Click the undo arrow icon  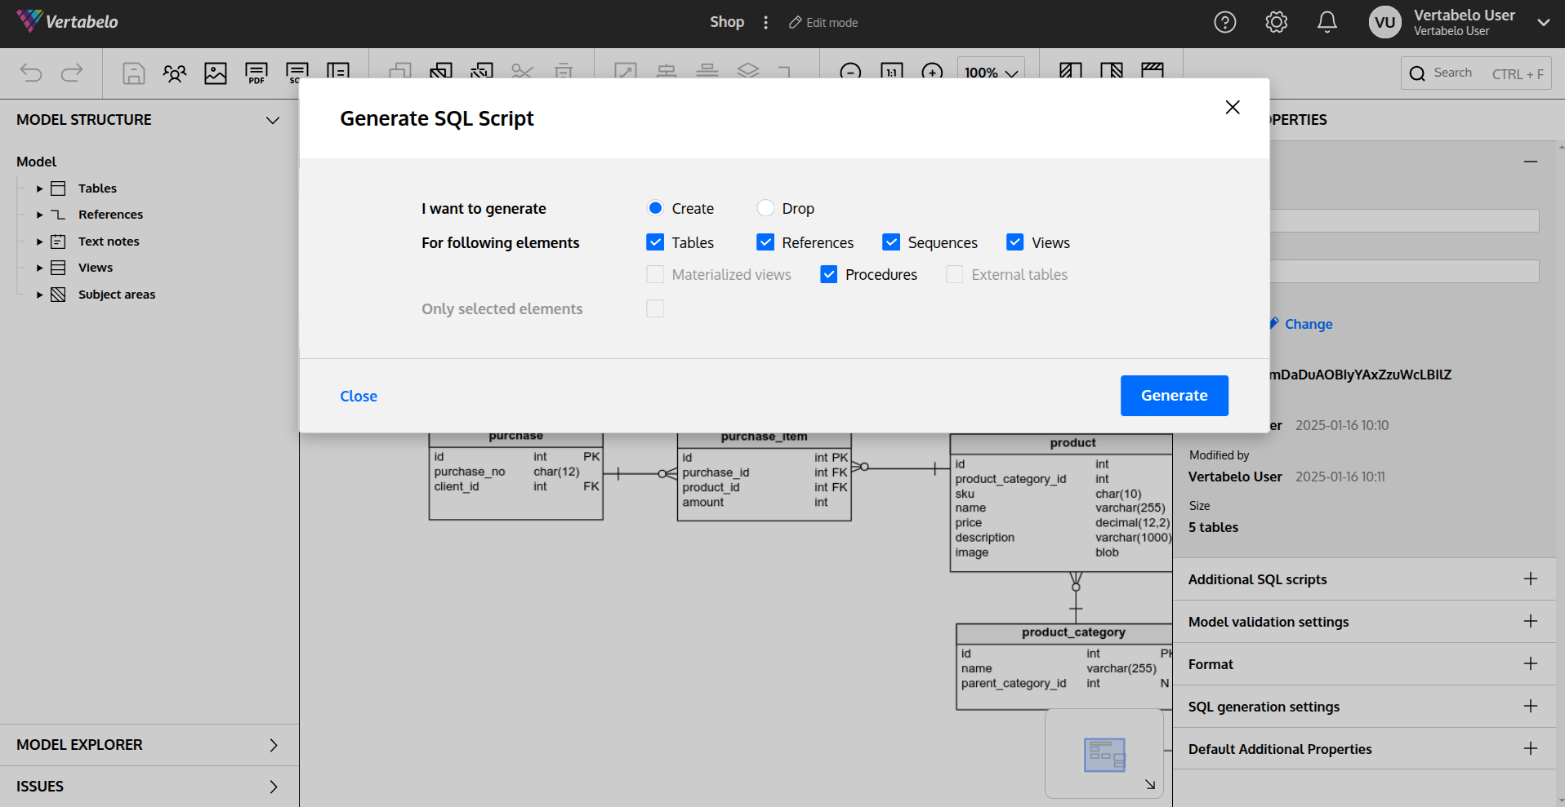pos(31,73)
